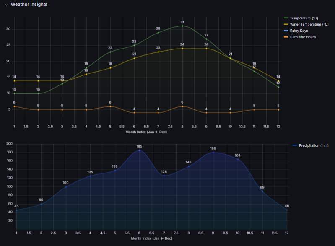The image size is (335, 246).
Task: Open green Temperature legend color swatch
Action: [286, 18]
